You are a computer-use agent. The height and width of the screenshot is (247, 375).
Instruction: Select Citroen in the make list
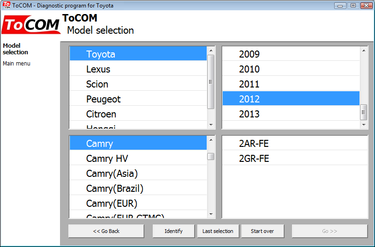(138, 114)
